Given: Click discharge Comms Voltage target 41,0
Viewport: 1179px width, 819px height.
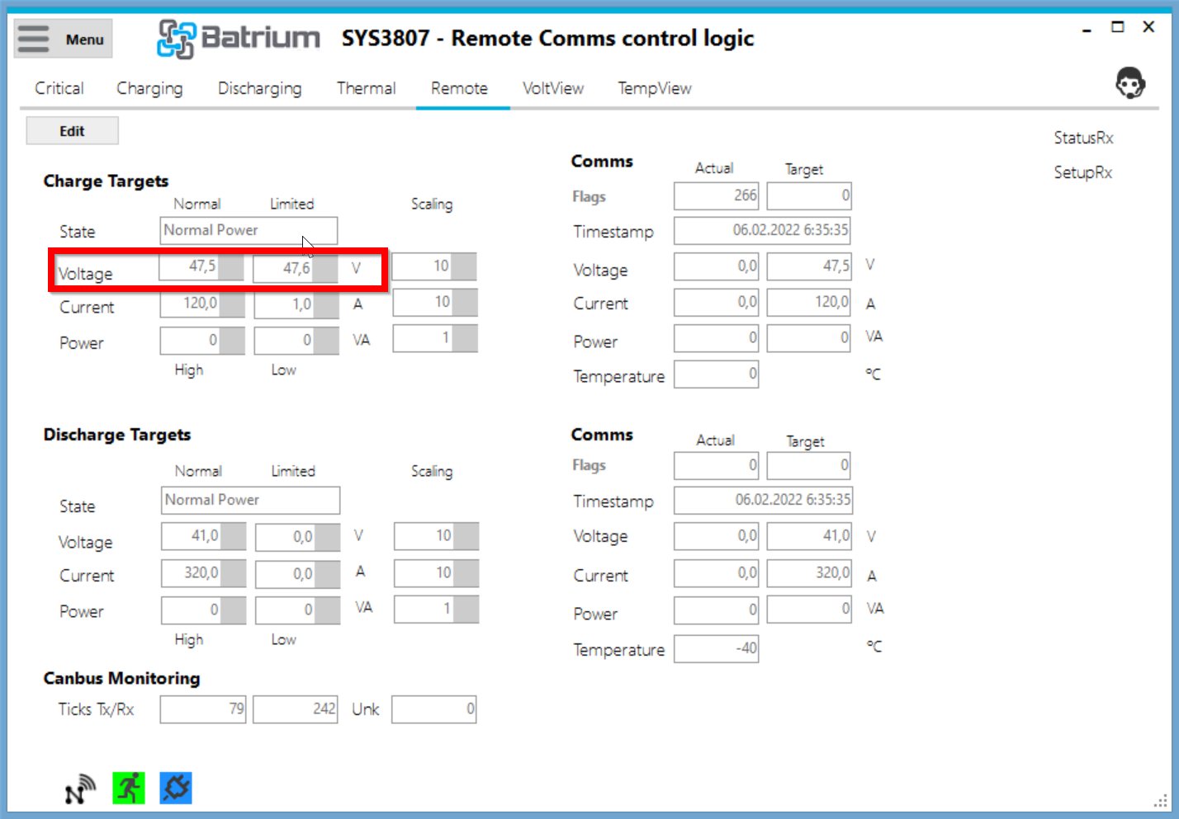Looking at the screenshot, I should [809, 537].
